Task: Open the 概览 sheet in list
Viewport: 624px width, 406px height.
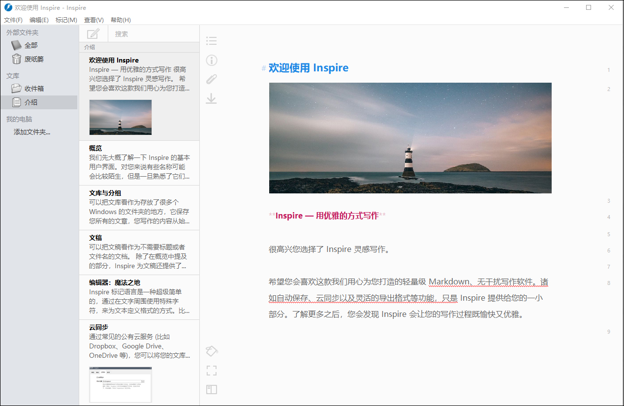Action: (139, 163)
